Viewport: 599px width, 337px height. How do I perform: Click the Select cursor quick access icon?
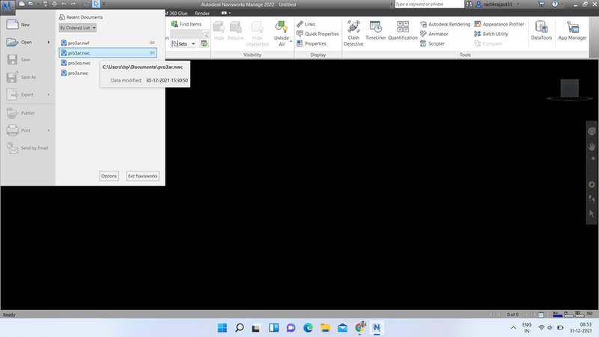[96, 4]
